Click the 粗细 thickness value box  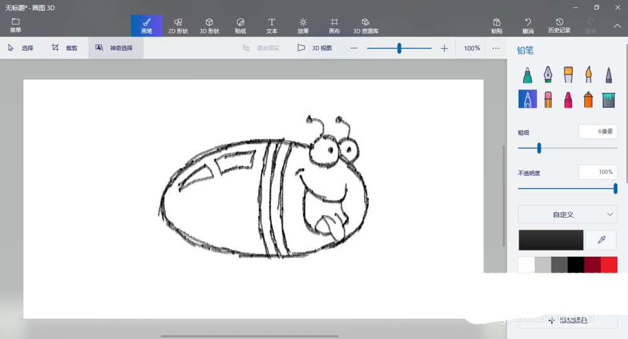tap(598, 131)
